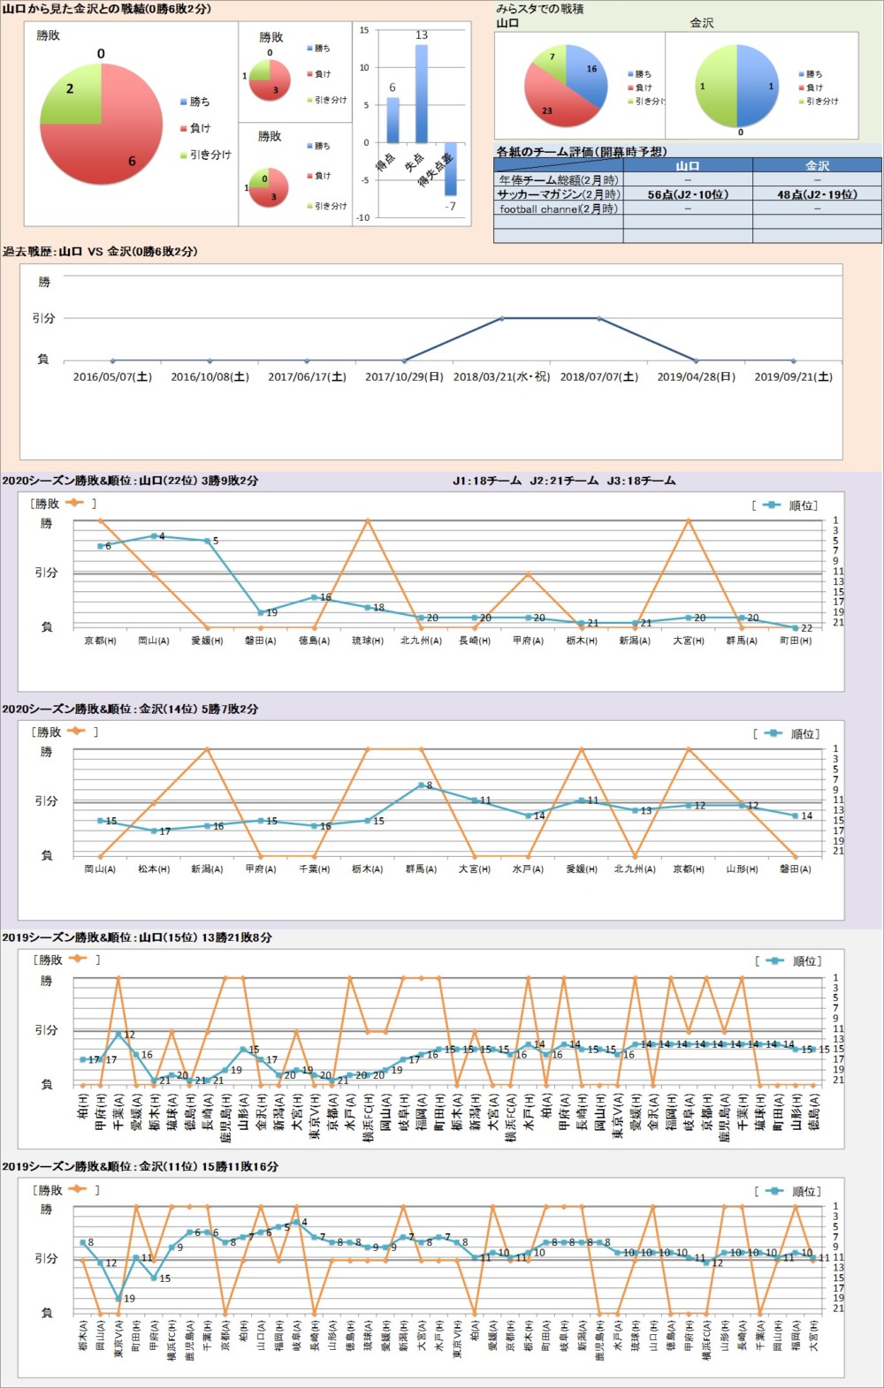Viewport: 884px width, 1388px height.
Task: Click teal 順位 legend marker in 2020 山口 chart
Action: tap(771, 505)
